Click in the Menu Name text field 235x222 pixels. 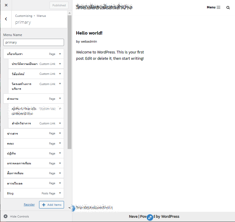(x=33, y=42)
